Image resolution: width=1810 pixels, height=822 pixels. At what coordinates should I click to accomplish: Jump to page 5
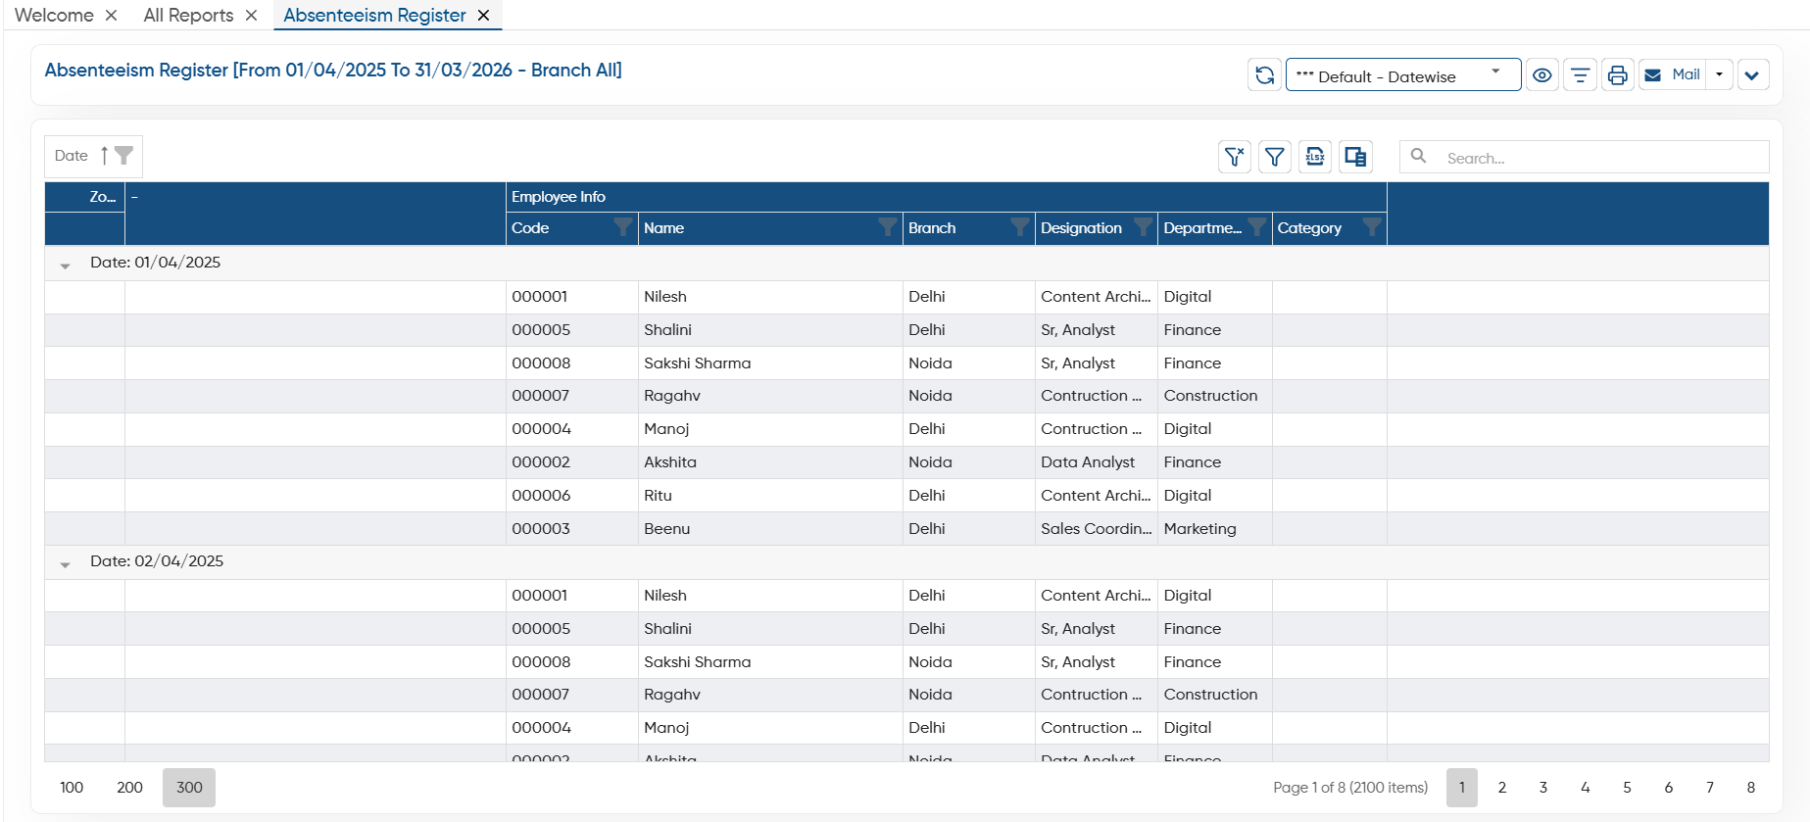(1627, 788)
